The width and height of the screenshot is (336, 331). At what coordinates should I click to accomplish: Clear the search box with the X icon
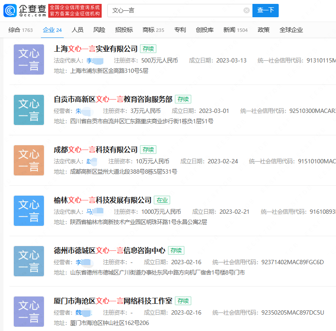(x=246, y=10)
